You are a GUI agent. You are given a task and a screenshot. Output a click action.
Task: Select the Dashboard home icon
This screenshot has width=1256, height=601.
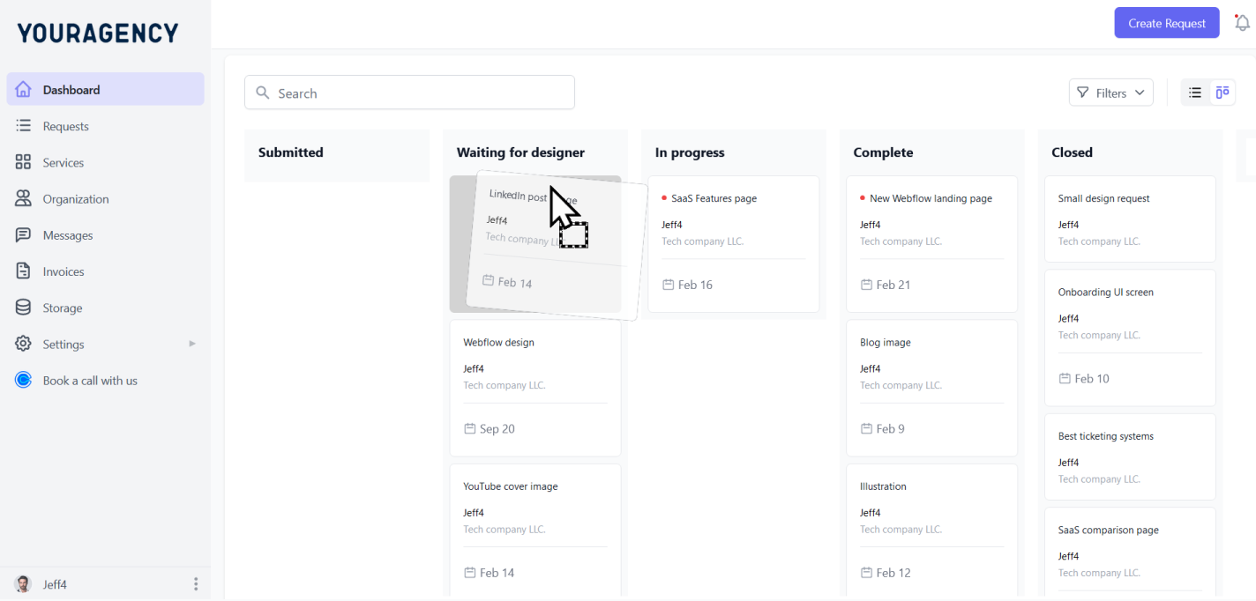pyautogui.click(x=24, y=89)
